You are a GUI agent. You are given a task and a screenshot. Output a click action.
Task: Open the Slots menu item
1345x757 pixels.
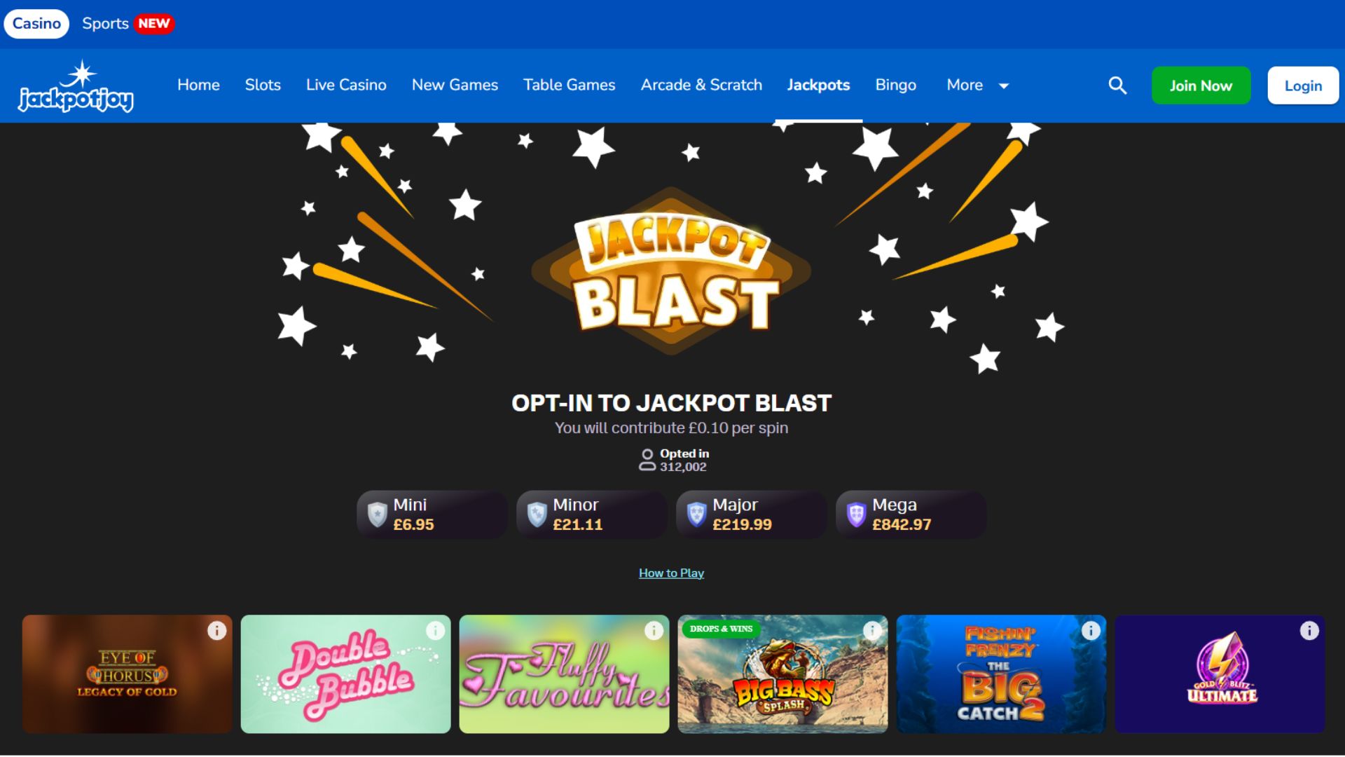(x=263, y=86)
